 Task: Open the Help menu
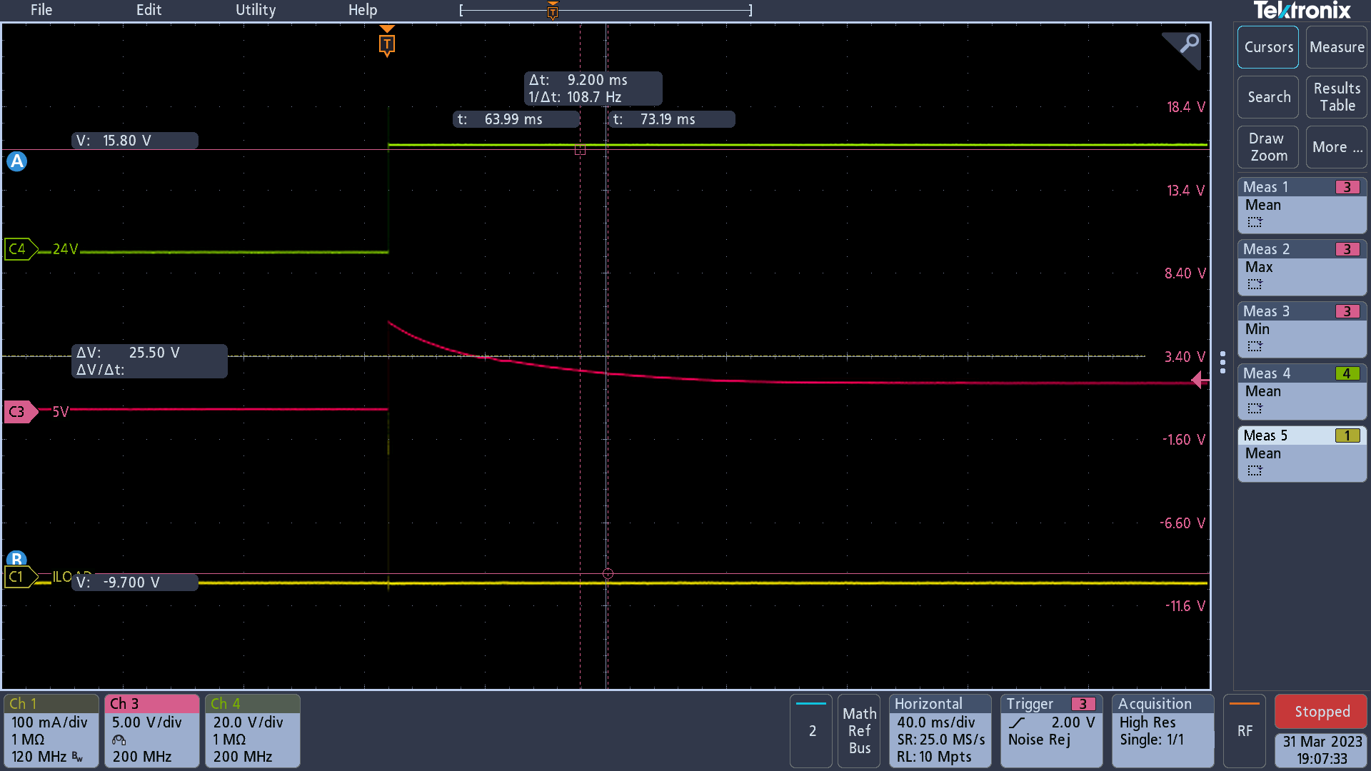363,10
